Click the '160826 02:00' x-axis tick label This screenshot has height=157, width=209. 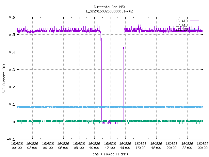(32, 146)
